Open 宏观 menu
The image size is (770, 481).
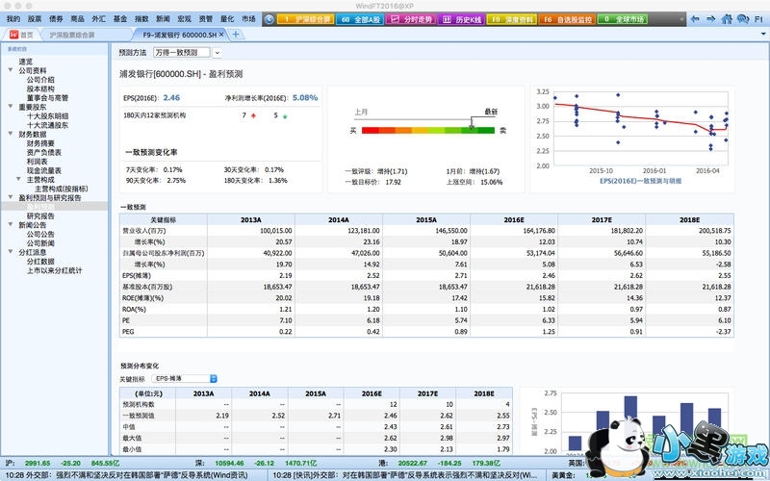(x=184, y=18)
